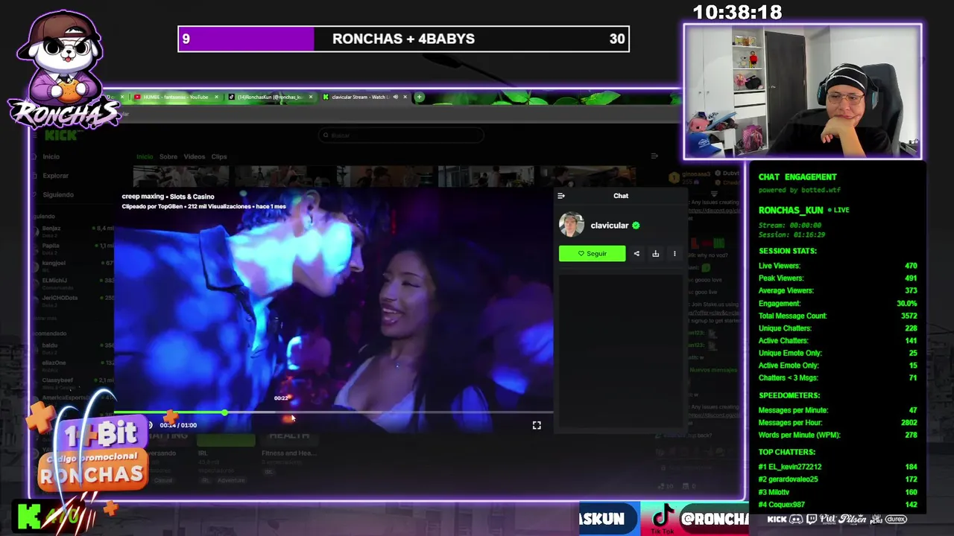Collapse the chat panel with the arrow icon
This screenshot has height=536, width=954.
[561, 196]
